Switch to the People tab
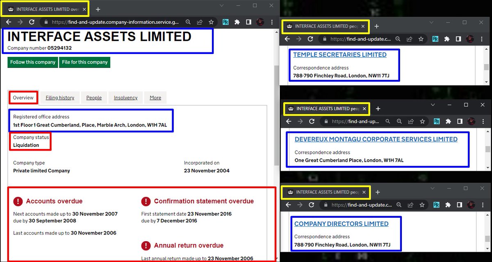Screen dimensions: 492x262 click(94, 98)
